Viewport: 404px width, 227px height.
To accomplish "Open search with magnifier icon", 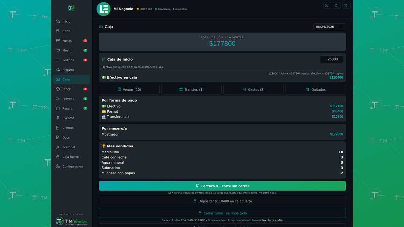I will pos(337,5).
